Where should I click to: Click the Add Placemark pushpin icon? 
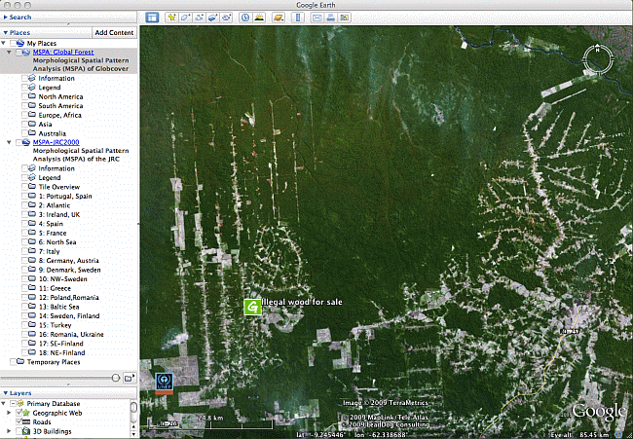coord(172,18)
